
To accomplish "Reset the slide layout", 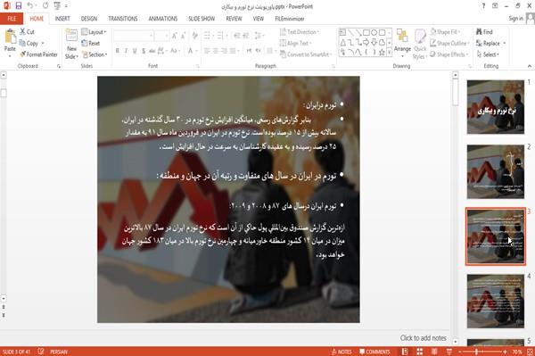I will 91,44.
